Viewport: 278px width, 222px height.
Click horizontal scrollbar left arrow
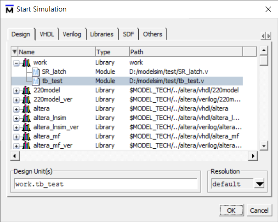(15, 156)
